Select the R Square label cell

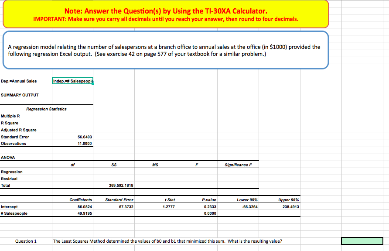(x=10, y=123)
